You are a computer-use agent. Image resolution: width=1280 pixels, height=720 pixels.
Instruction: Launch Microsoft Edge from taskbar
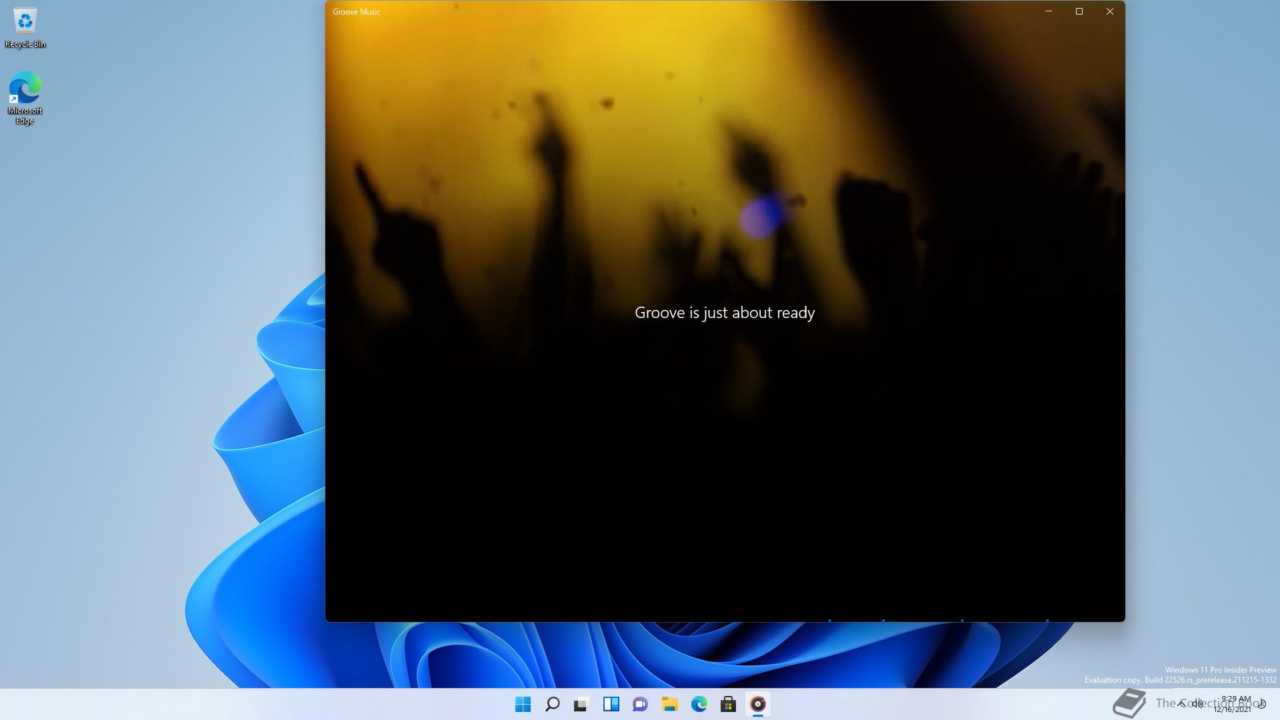point(699,704)
